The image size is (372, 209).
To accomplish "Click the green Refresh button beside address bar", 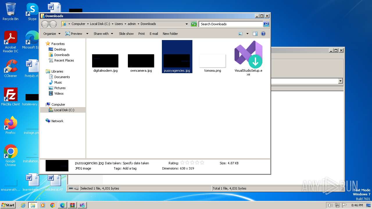I will (194, 24).
